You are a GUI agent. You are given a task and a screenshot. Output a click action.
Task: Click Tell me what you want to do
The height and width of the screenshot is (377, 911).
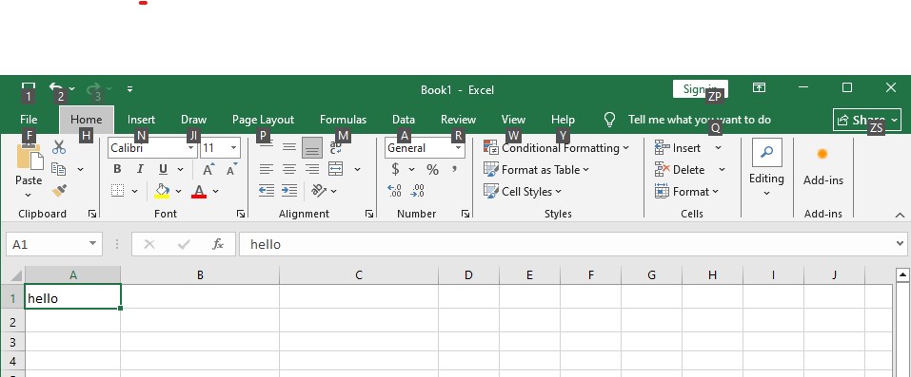point(699,120)
